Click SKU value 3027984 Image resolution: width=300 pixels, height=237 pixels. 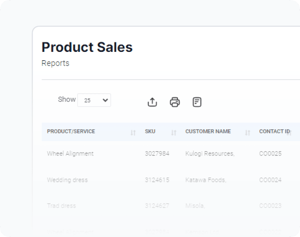157,154
